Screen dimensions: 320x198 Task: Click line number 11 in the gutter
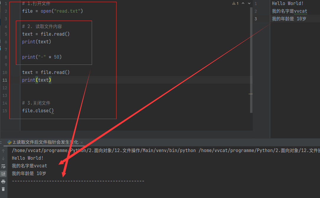pyautogui.click(x=5, y=80)
